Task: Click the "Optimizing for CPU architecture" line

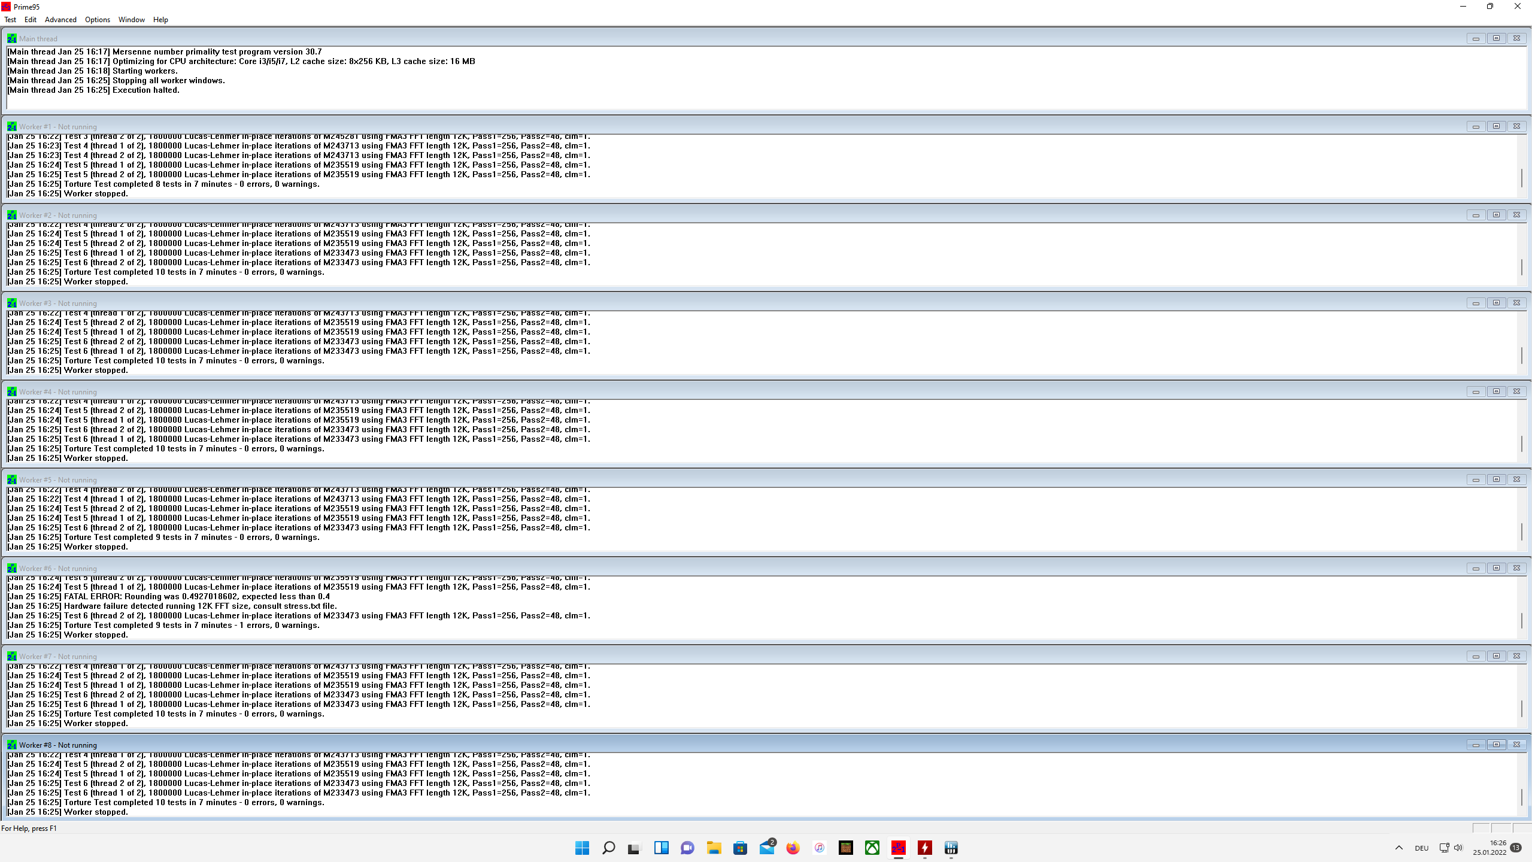Action: coord(241,61)
